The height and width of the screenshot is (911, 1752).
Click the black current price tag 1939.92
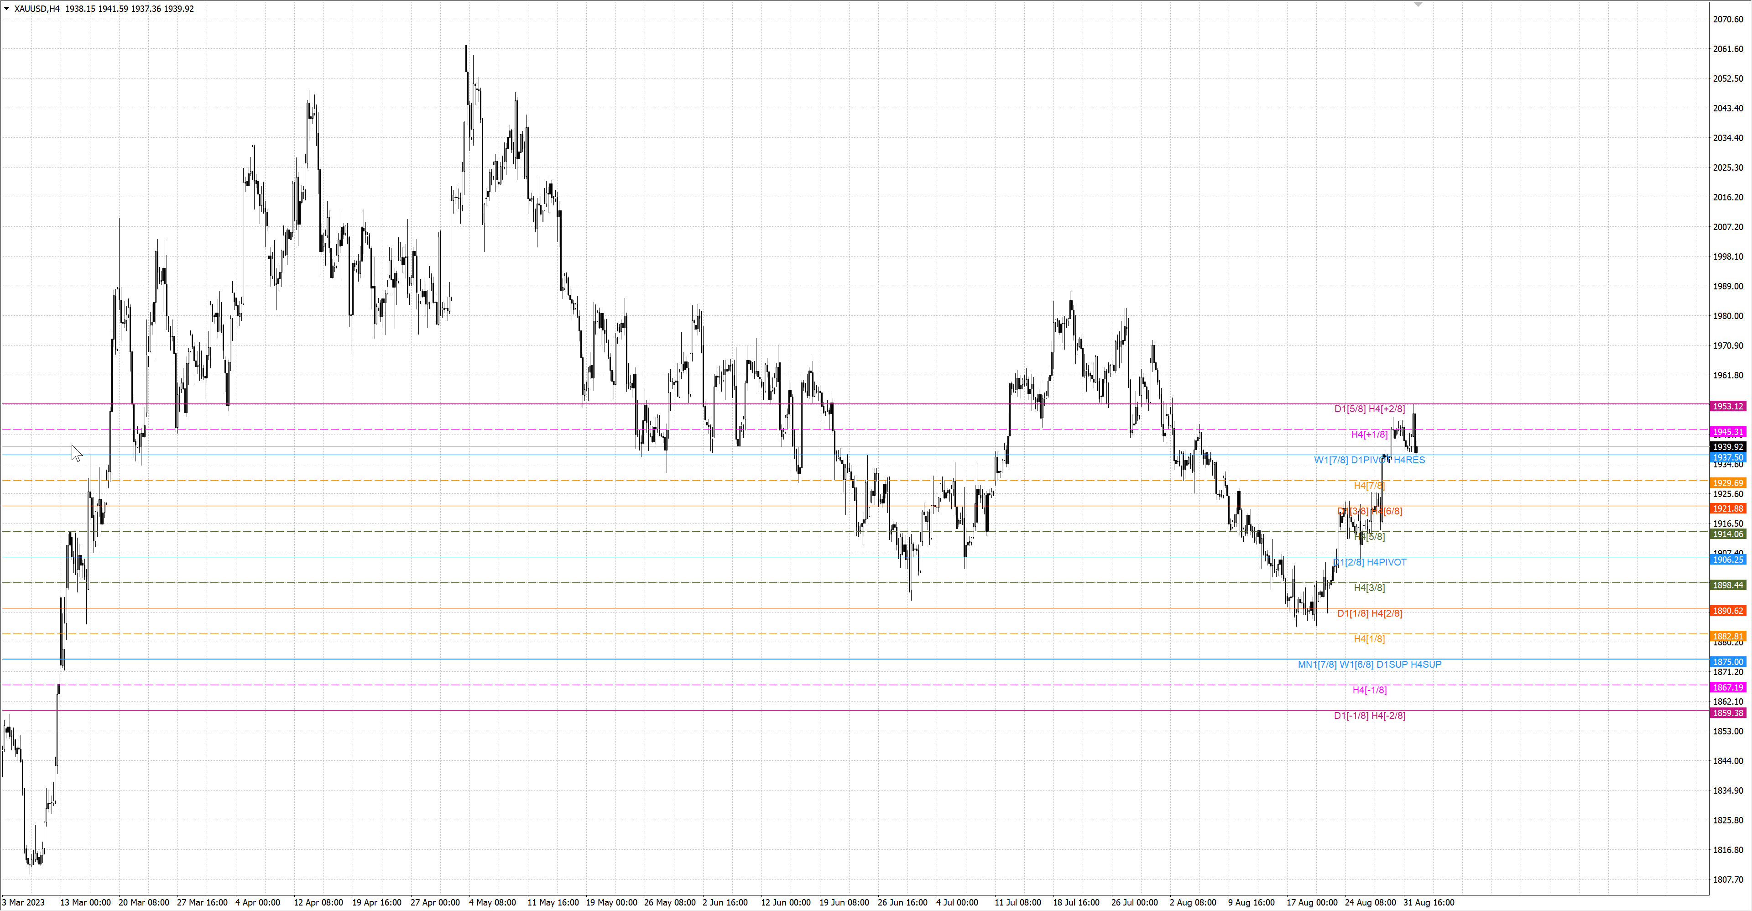click(x=1727, y=447)
